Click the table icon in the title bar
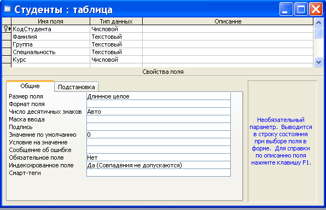Screen dimensions: 326x210 pos(8,9)
